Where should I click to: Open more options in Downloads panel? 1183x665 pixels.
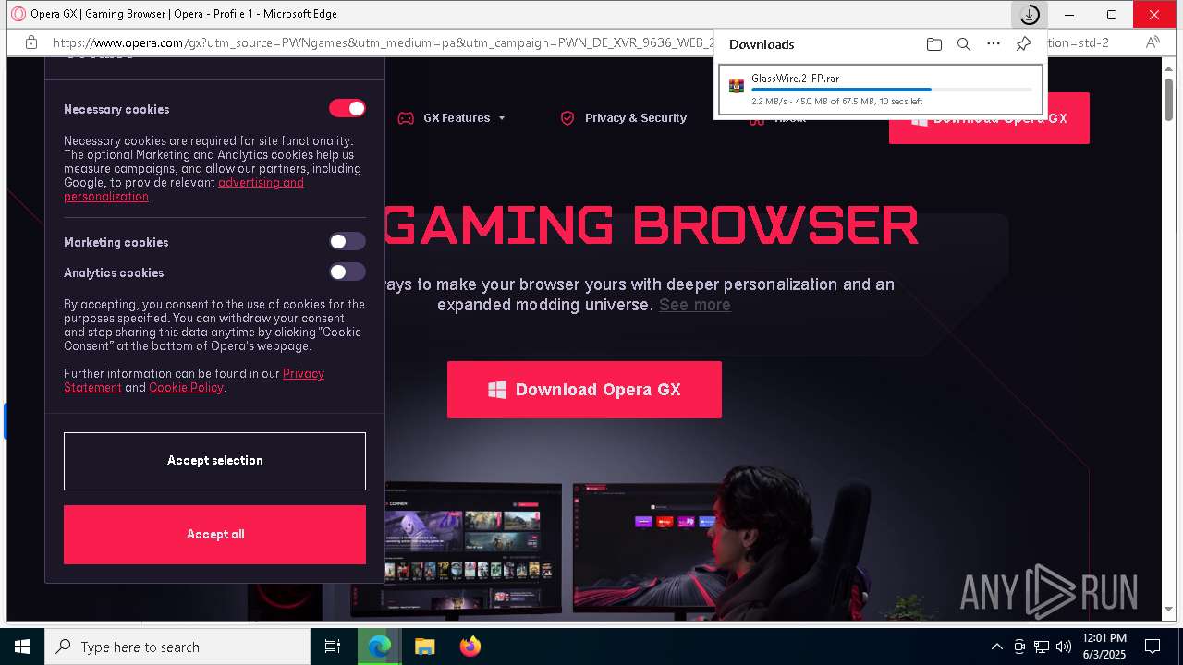coord(994,43)
